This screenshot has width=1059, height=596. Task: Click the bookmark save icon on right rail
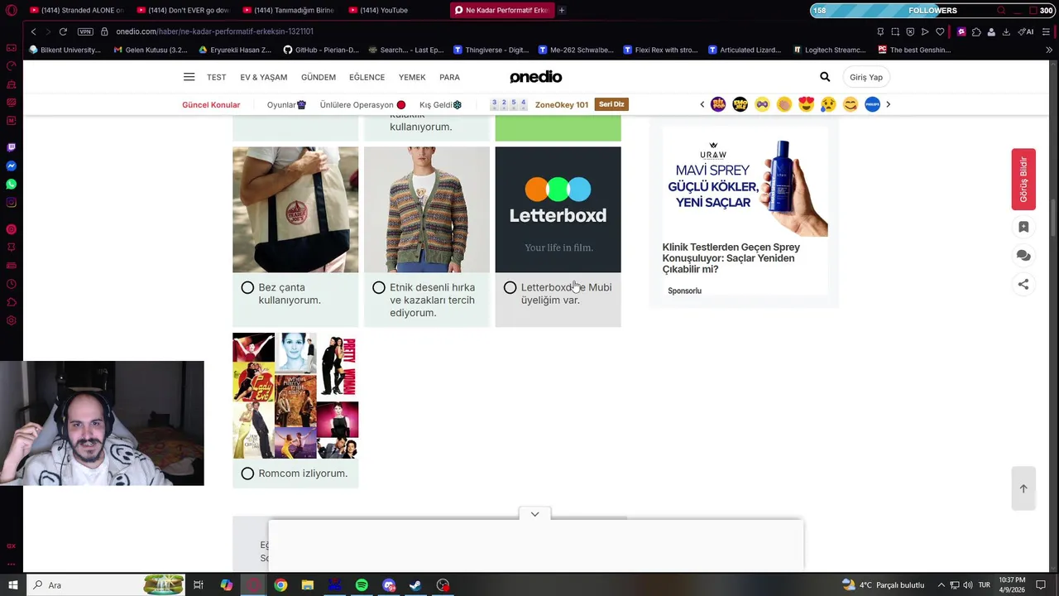(1023, 227)
